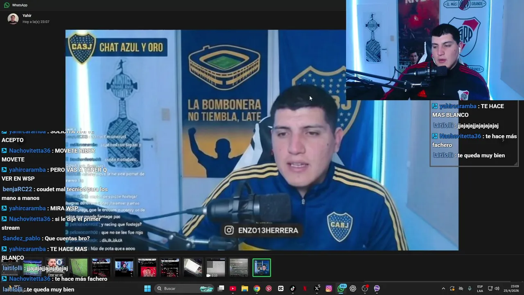Image resolution: width=524 pixels, height=295 pixels.
Task: Click 'Que cuentas bro?' chat message
Action: tap(67, 238)
